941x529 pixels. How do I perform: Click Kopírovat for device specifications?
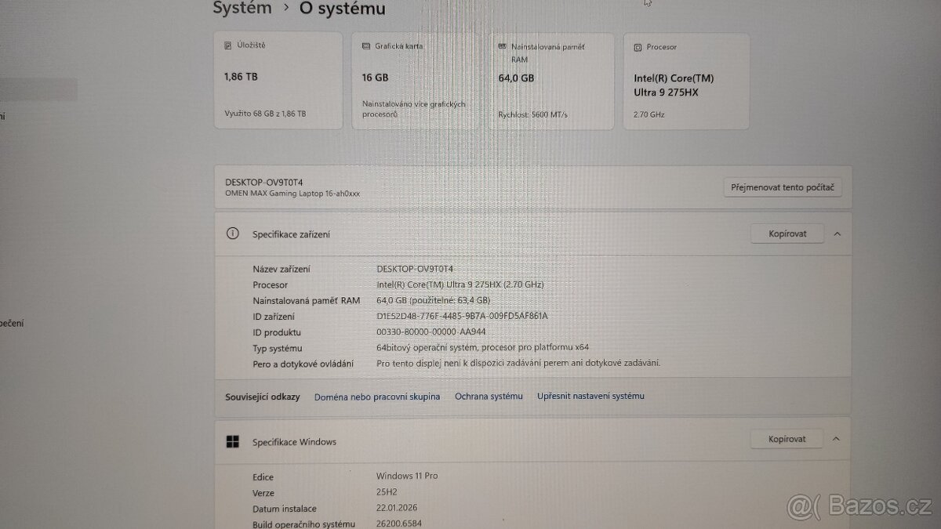pyautogui.click(x=787, y=233)
